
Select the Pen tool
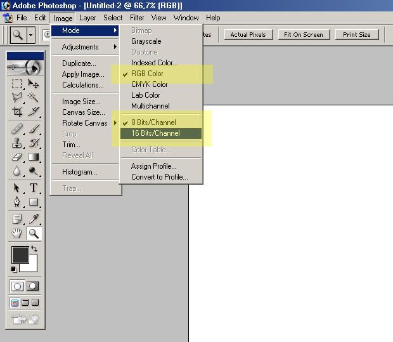16,202
